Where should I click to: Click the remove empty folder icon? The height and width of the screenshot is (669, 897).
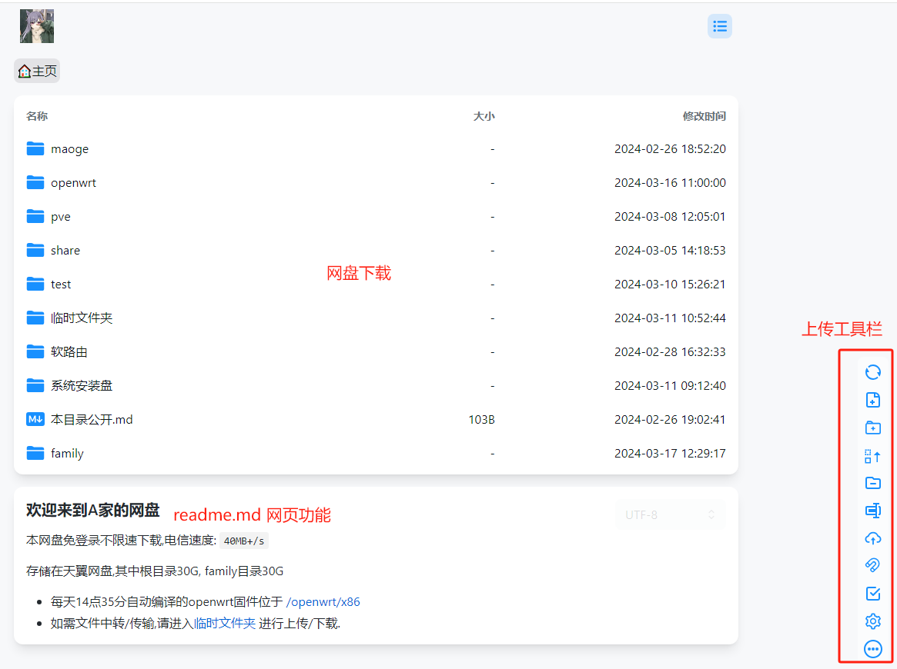[873, 483]
